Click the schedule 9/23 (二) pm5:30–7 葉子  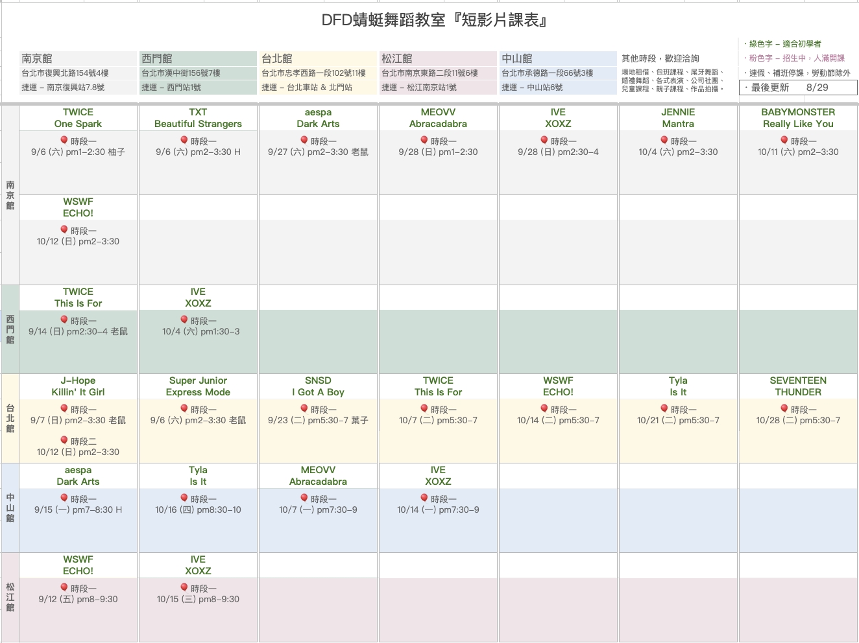pyautogui.click(x=318, y=421)
